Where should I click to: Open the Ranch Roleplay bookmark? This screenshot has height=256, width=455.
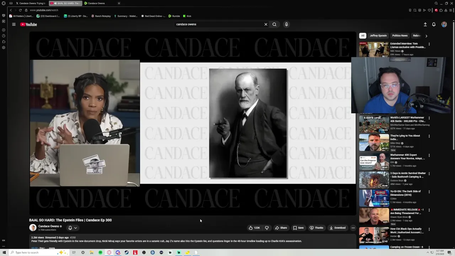pyautogui.click(x=101, y=16)
